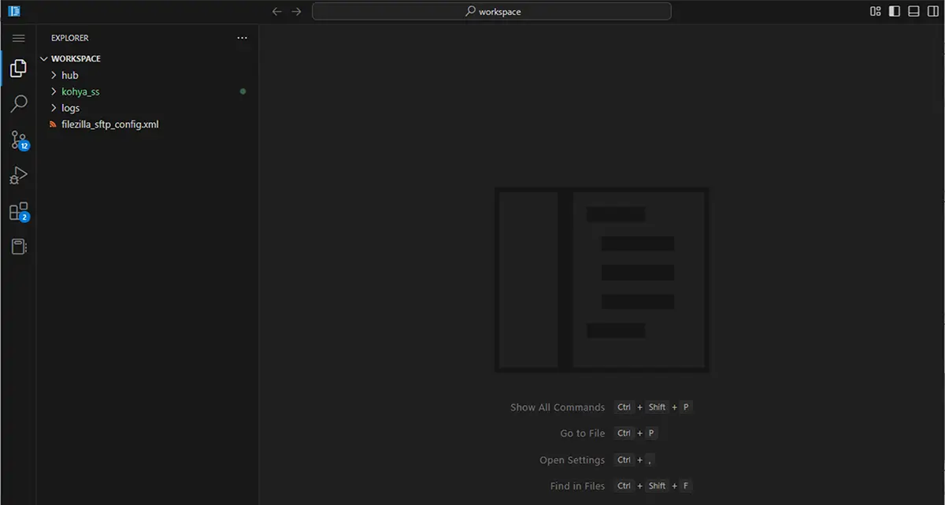Open Explorer more actions ellipsis
The image size is (945, 505).
(x=243, y=38)
